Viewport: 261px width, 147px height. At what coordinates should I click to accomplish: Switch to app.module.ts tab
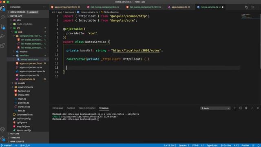pos(179,7)
